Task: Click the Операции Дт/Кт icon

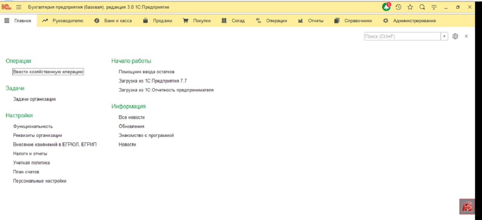Action: coord(258,21)
